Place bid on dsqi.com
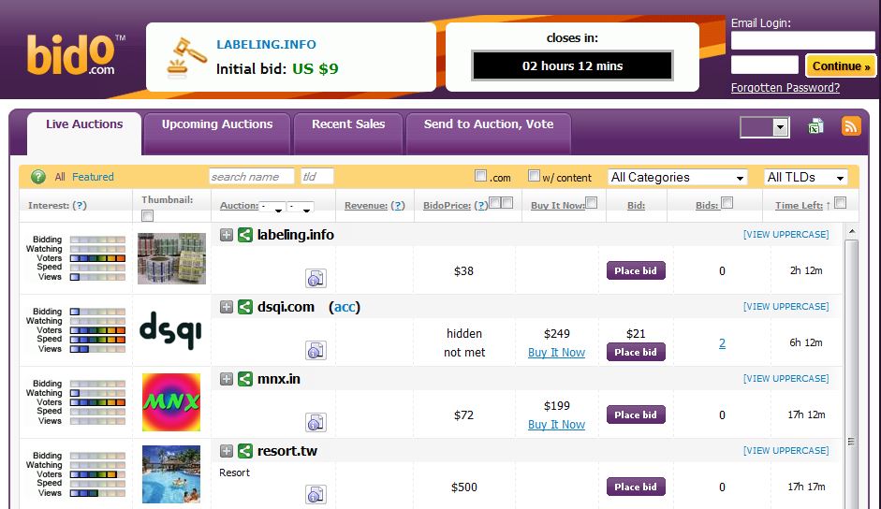The width and height of the screenshot is (881, 509). point(636,352)
